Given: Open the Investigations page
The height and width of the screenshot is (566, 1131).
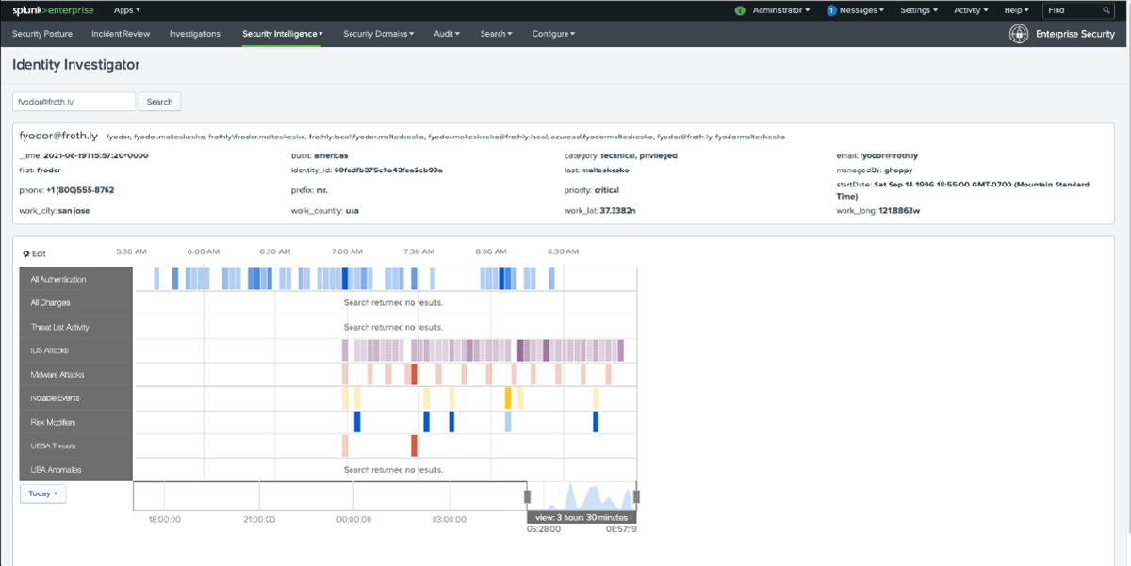Looking at the screenshot, I should [194, 33].
